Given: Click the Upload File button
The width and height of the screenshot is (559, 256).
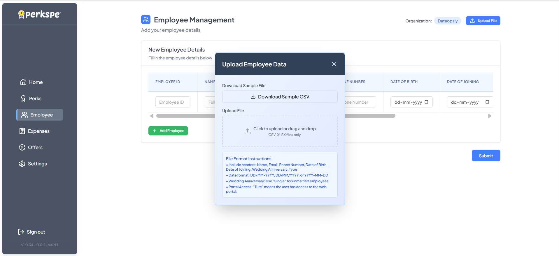Looking at the screenshot, I should (483, 21).
